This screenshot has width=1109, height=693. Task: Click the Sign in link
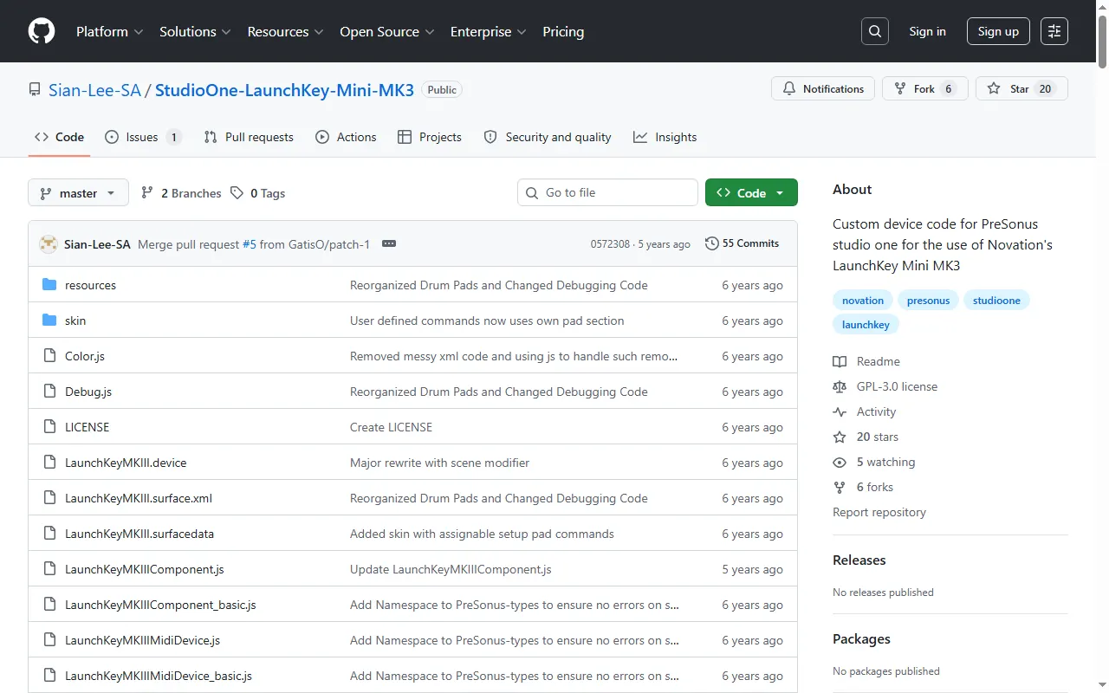[x=927, y=31]
